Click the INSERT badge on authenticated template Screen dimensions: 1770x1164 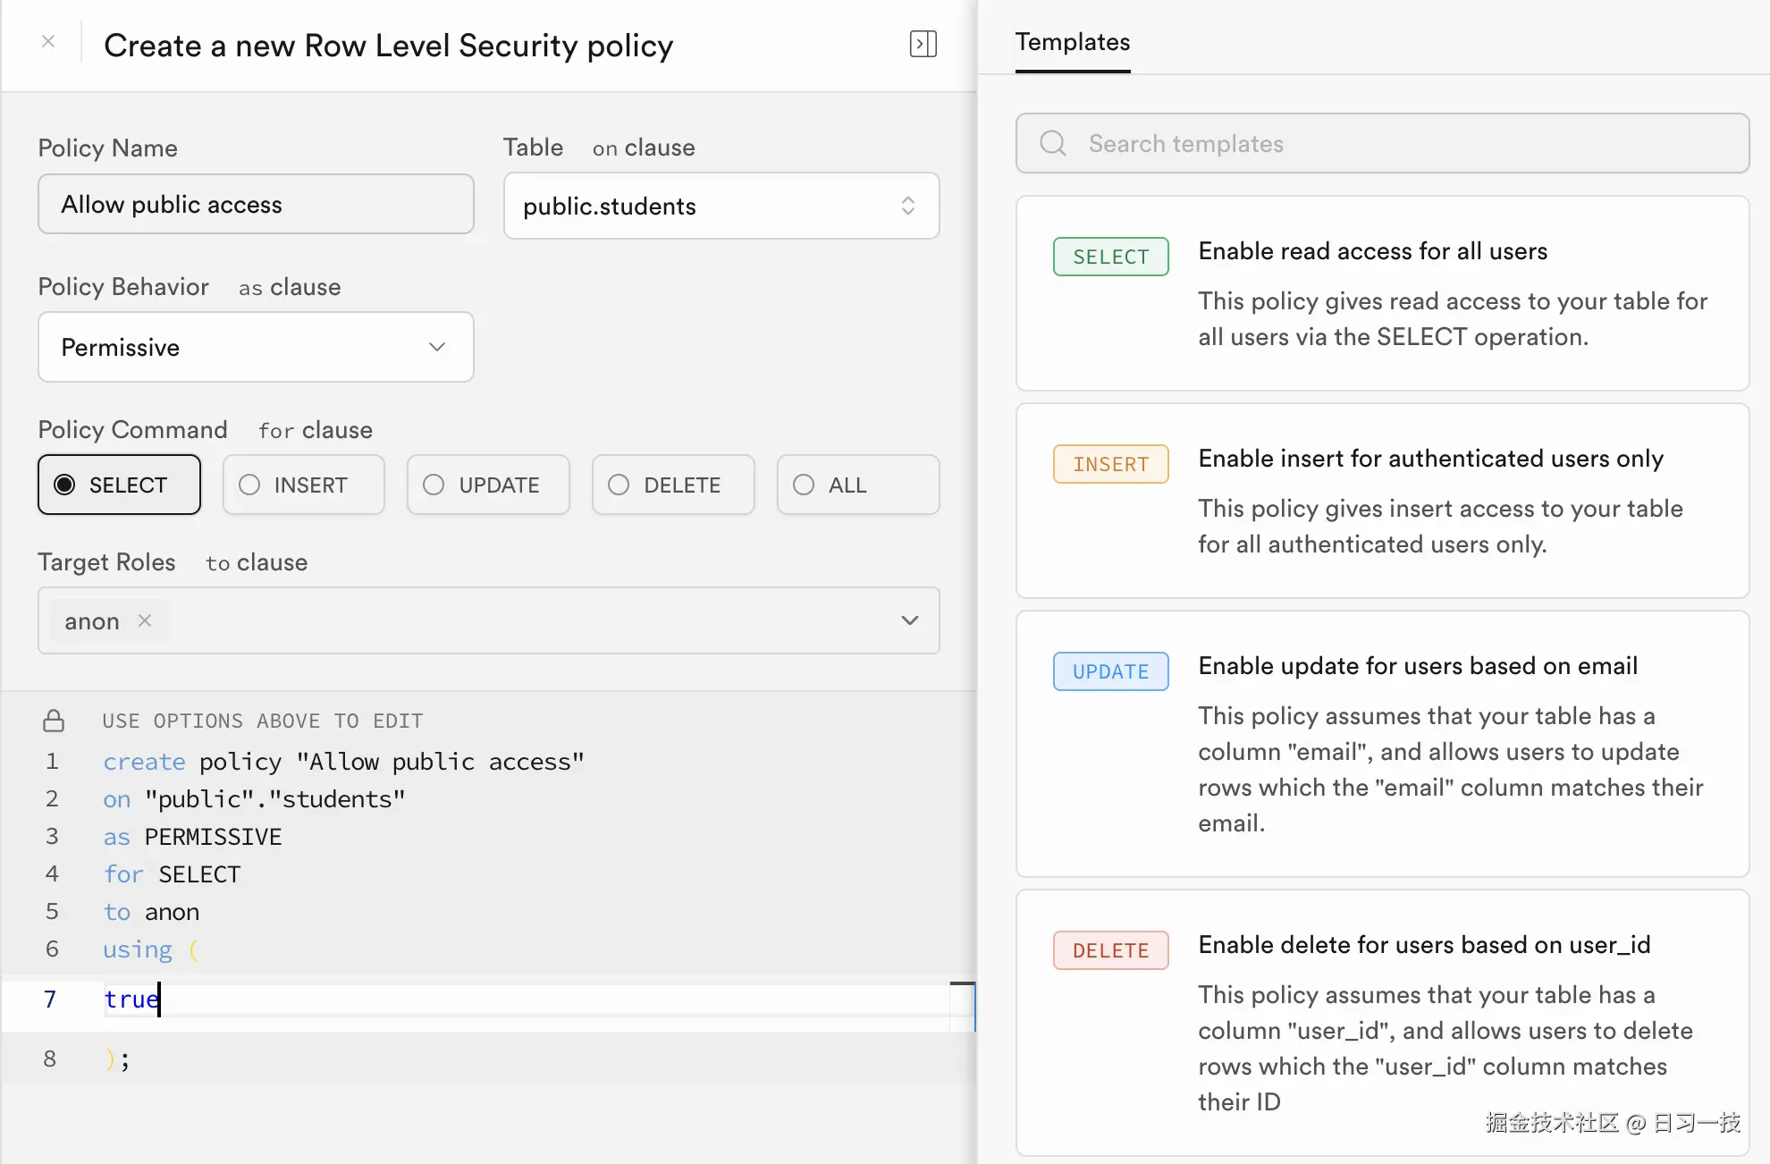tap(1110, 464)
